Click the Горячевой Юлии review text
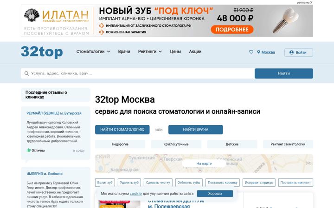Image resolution: width=334 pixels, height=208 pixels. coord(55,195)
